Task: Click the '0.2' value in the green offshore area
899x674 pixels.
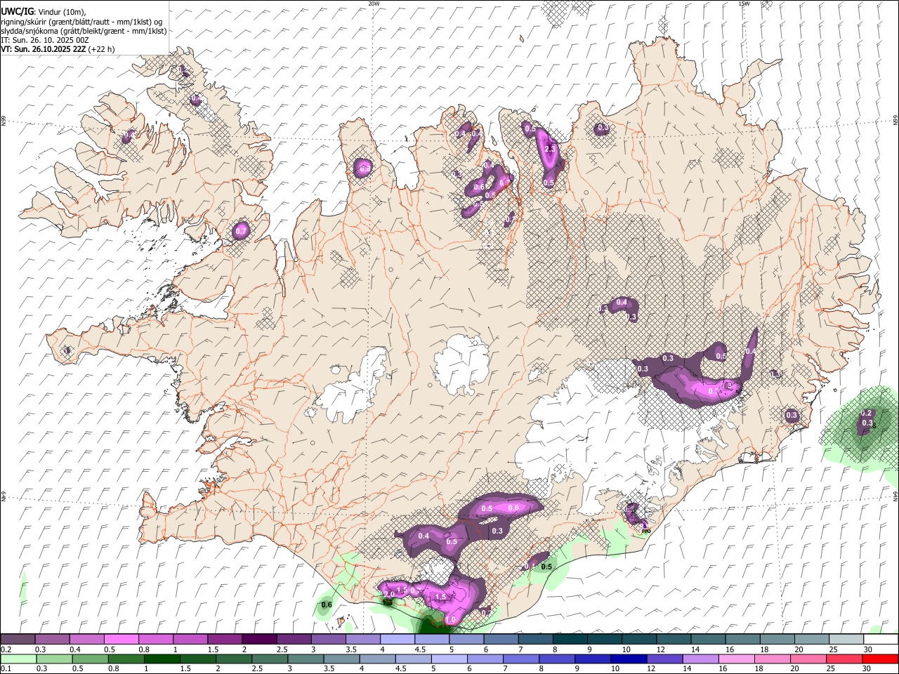Action: coord(866,414)
